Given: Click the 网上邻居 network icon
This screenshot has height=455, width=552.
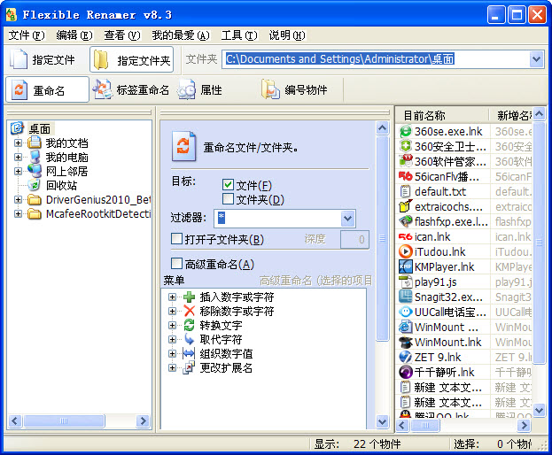Looking at the screenshot, I should point(35,171).
